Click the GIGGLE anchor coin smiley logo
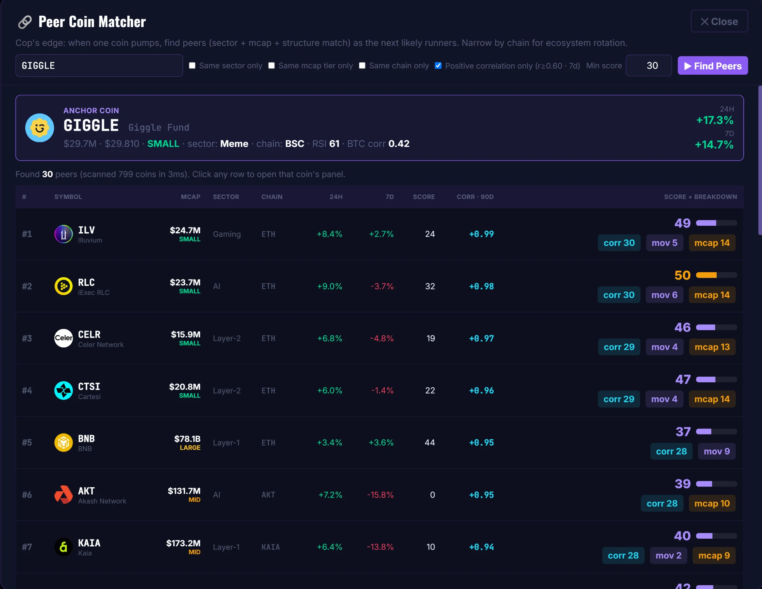This screenshot has height=589, width=762. click(40, 128)
